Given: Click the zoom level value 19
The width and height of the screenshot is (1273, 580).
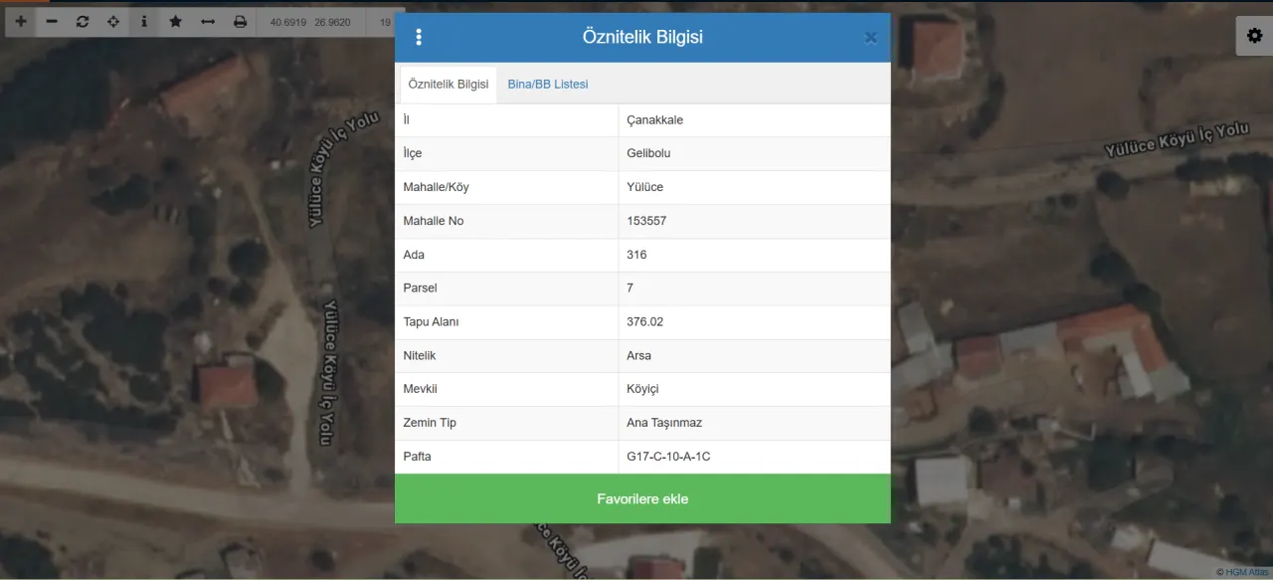Looking at the screenshot, I should (385, 21).
